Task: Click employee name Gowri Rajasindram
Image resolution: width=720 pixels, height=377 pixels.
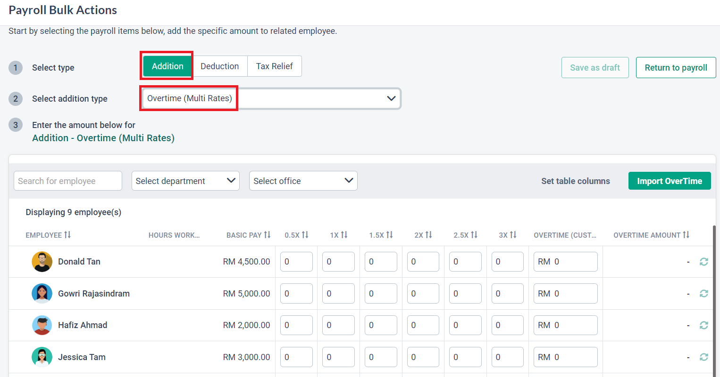Action: pyautogui.click(x=94, y=294)
